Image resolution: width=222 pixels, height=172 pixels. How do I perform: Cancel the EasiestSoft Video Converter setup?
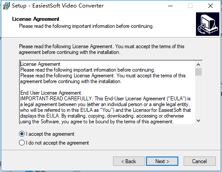[x=199, y=161]
